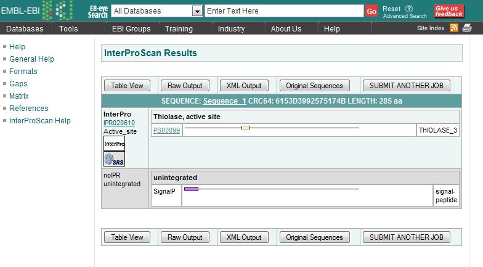Click the SRS paw icon

click(x=114, y=159)
